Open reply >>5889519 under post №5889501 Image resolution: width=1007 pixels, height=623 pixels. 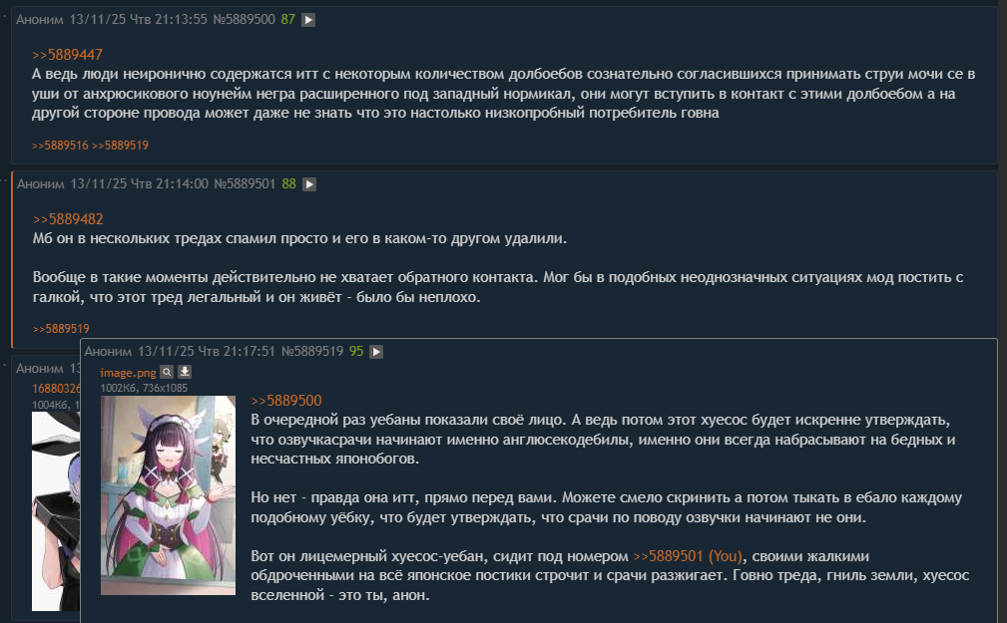[61, 329]
